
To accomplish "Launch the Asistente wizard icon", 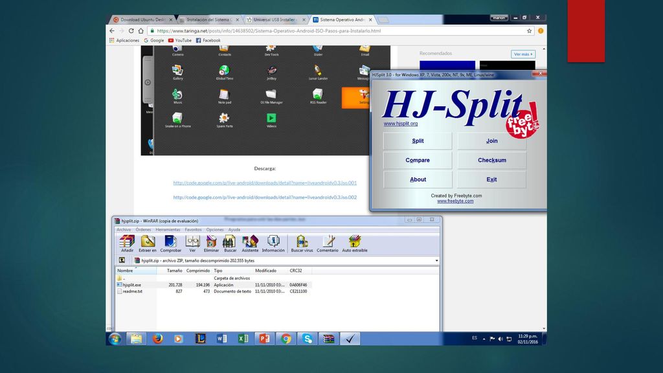I will [x=250, y=243].
